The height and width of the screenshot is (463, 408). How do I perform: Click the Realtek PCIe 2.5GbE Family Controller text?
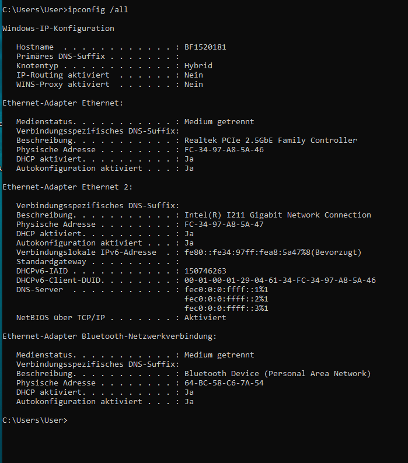click(270, 141)
